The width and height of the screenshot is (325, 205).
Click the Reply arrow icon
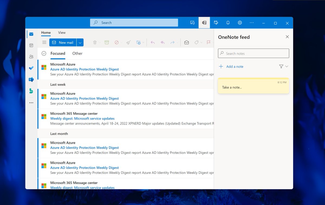click(x=153, y=43)
